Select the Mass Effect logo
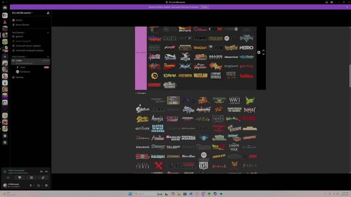Screen dimensions: 351x197 click(216, 57)
